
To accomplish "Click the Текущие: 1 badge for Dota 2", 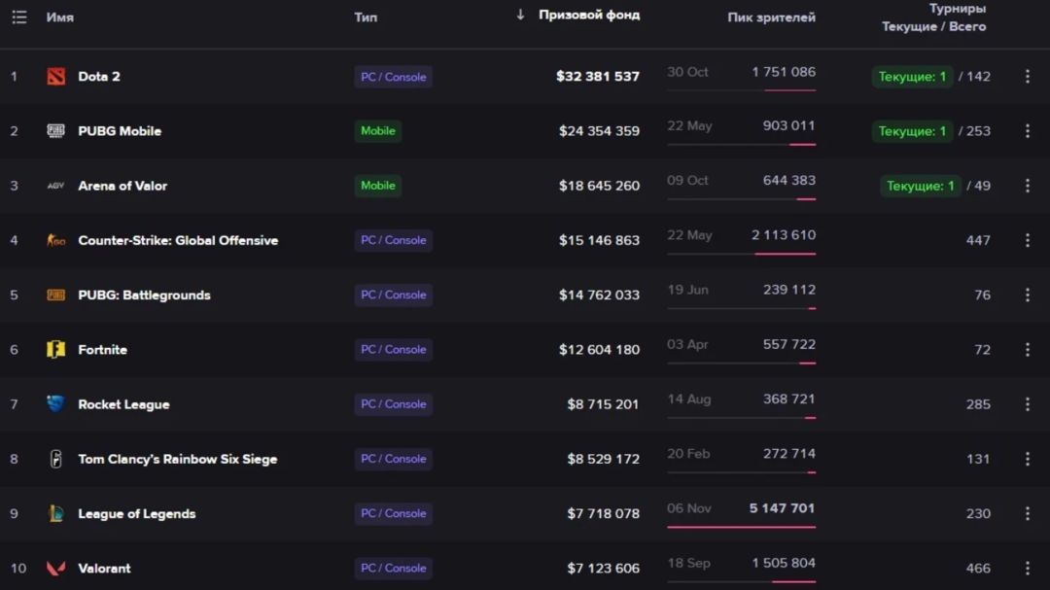I will point(912,77).
